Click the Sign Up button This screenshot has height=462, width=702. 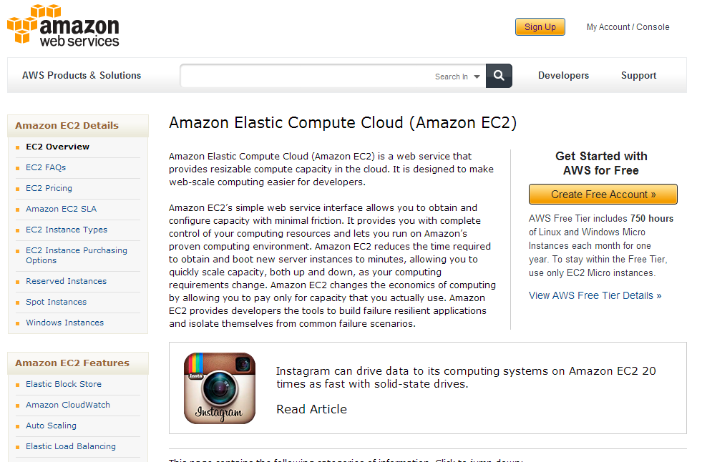540,27
